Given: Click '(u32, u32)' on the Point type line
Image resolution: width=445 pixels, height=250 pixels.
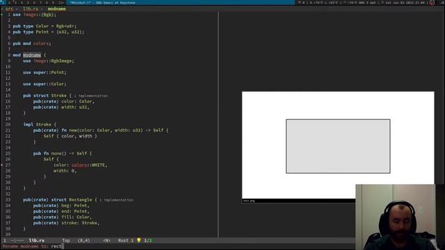Looking at the screenshot, I should [69, 32].
